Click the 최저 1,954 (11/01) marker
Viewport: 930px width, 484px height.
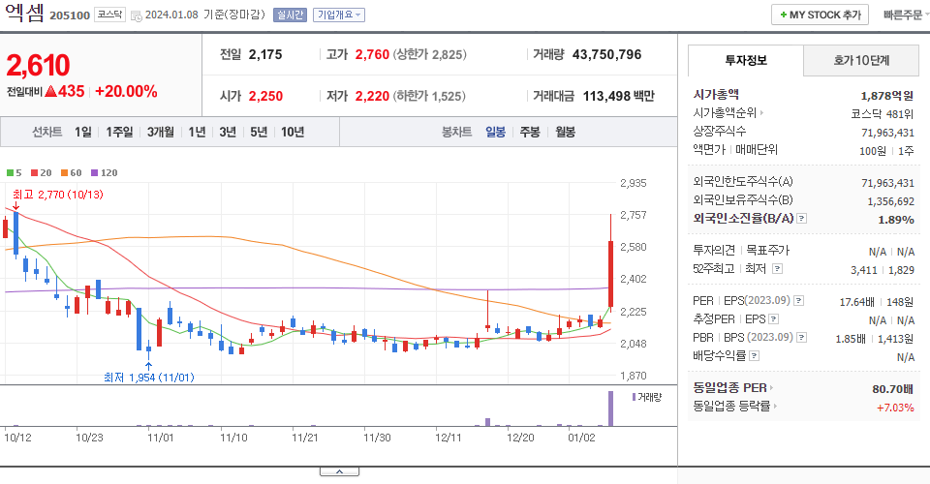(149, 378)
